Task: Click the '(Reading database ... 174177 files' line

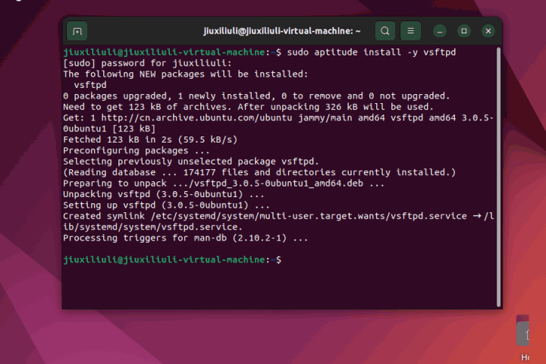Action: pos(259,172)
